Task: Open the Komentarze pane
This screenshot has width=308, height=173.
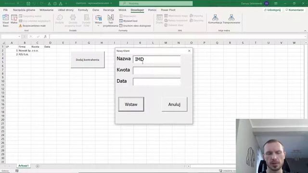Action: point(295,10)
